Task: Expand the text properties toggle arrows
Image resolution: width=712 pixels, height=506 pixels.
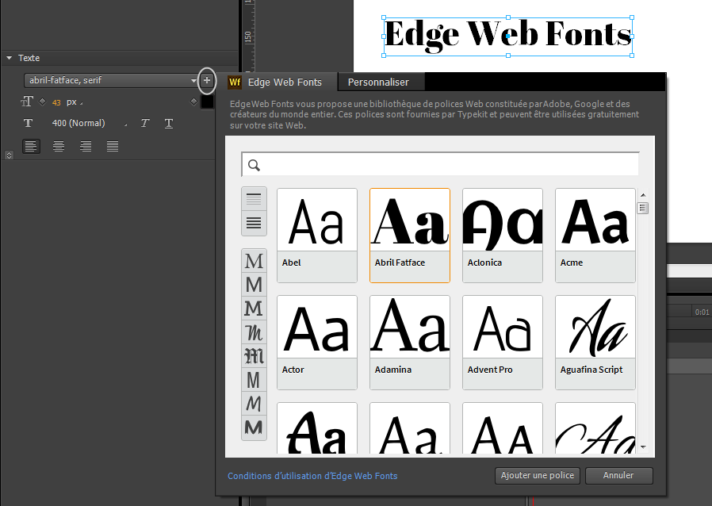Action: coord(9,155)
